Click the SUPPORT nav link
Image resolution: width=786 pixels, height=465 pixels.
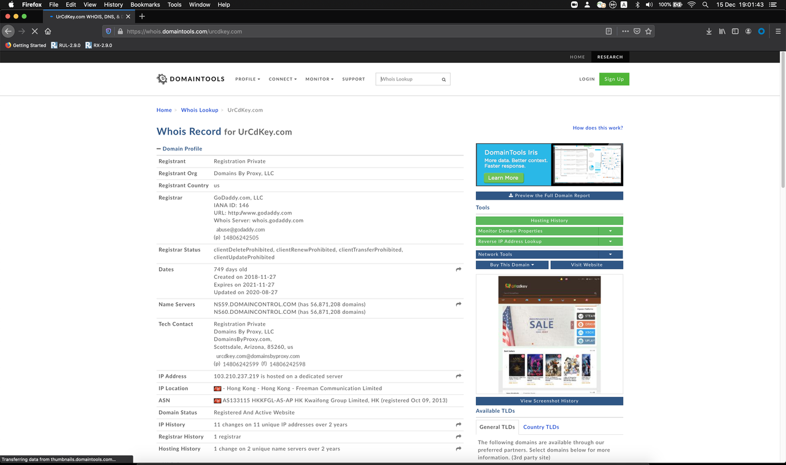354,79
